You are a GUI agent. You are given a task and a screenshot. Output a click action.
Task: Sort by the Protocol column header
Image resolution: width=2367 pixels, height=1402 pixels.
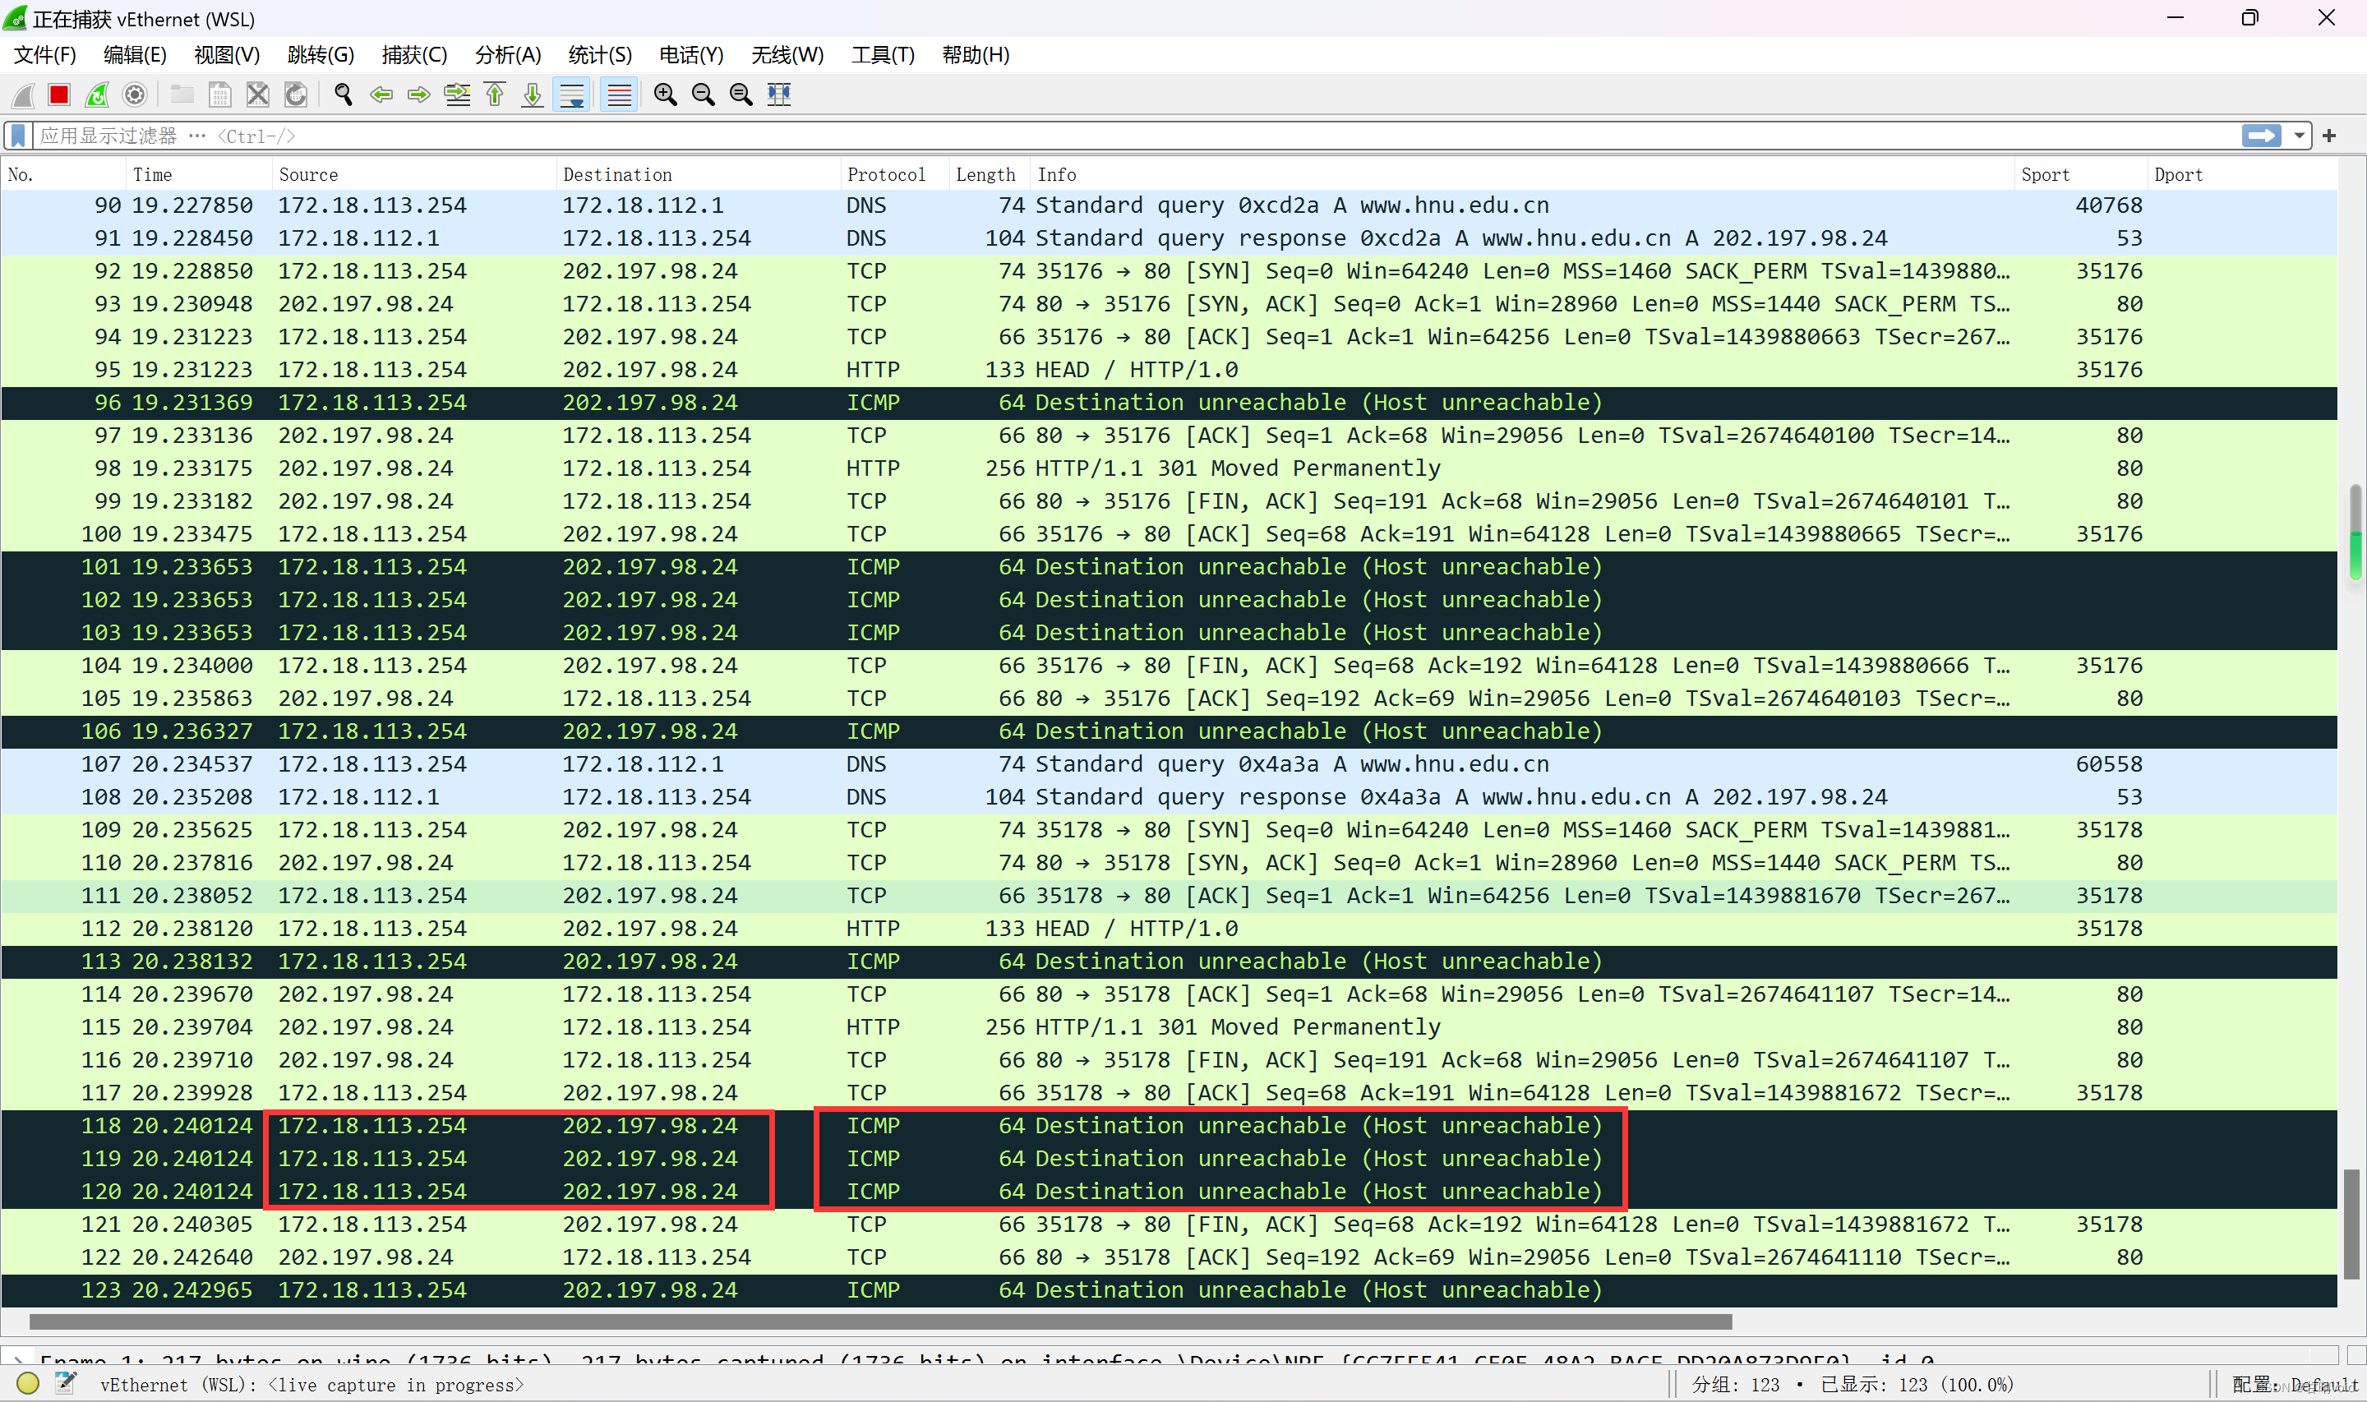(894, 175)
